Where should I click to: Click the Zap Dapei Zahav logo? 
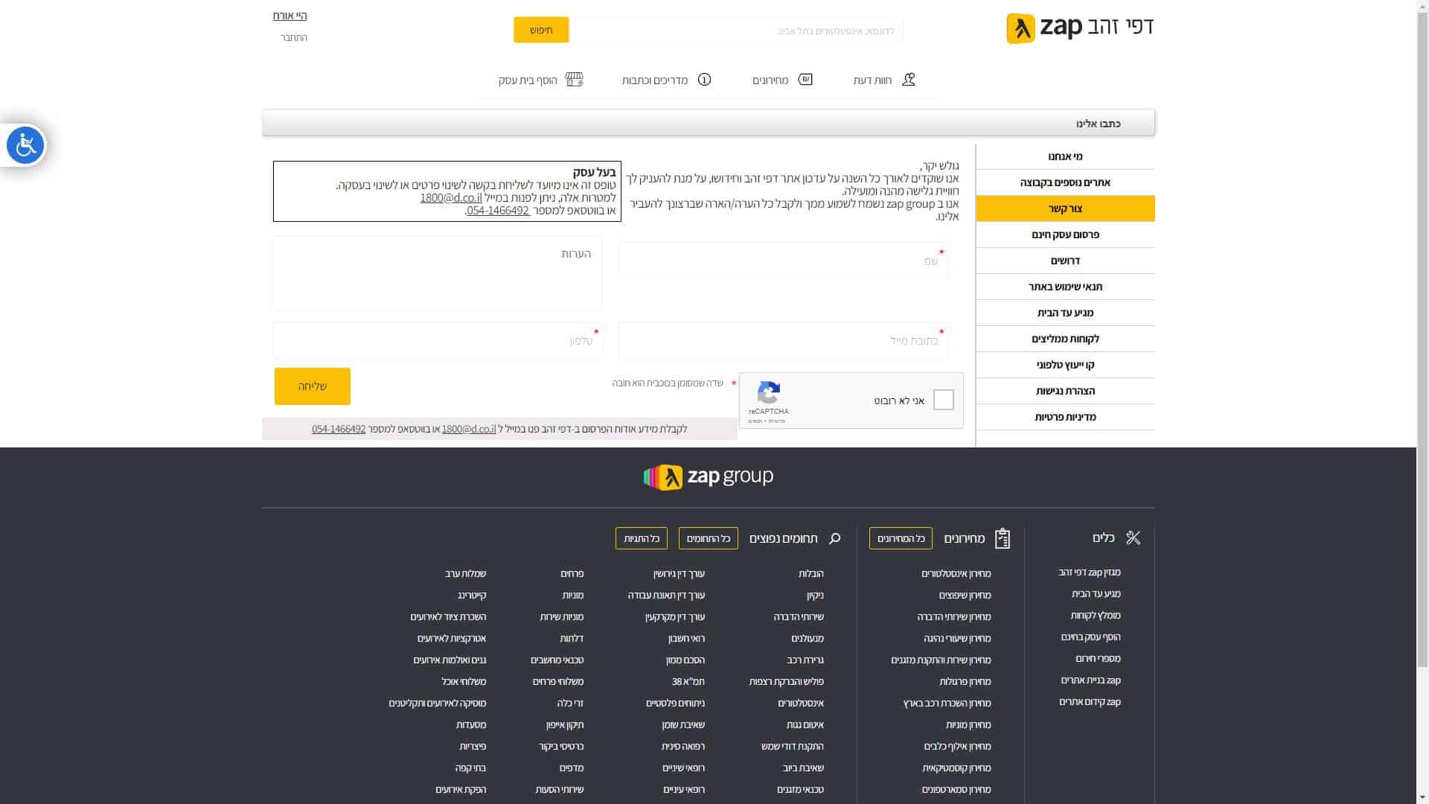click(x=1079, y=28)
